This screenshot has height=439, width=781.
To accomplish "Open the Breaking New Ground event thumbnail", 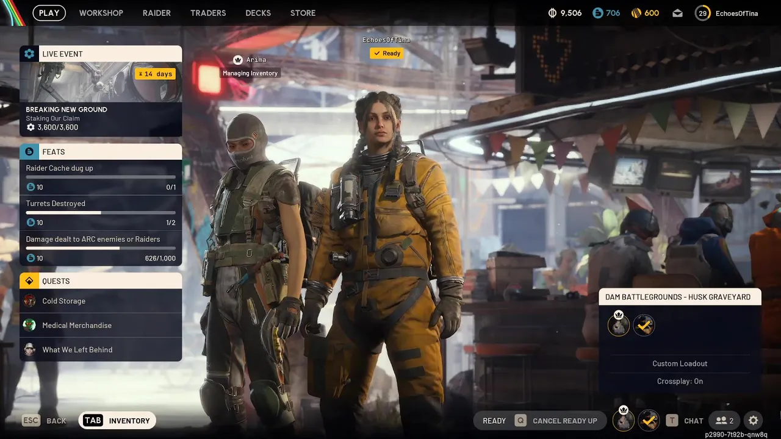I will (101, 82).
